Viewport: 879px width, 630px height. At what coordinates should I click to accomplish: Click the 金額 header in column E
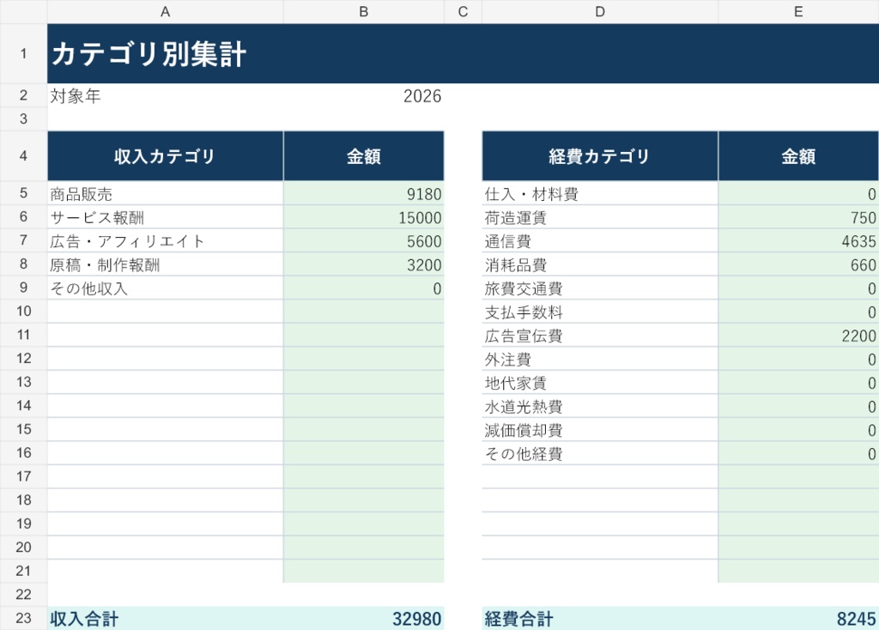pyautogui.click(x=798, y=156)
